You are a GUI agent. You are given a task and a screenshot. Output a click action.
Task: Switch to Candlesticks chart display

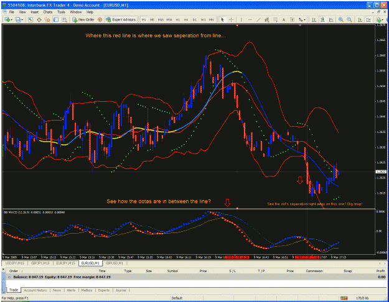click(x=322, y=19)
